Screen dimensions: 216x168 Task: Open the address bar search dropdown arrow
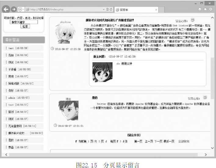pos(103,9)
